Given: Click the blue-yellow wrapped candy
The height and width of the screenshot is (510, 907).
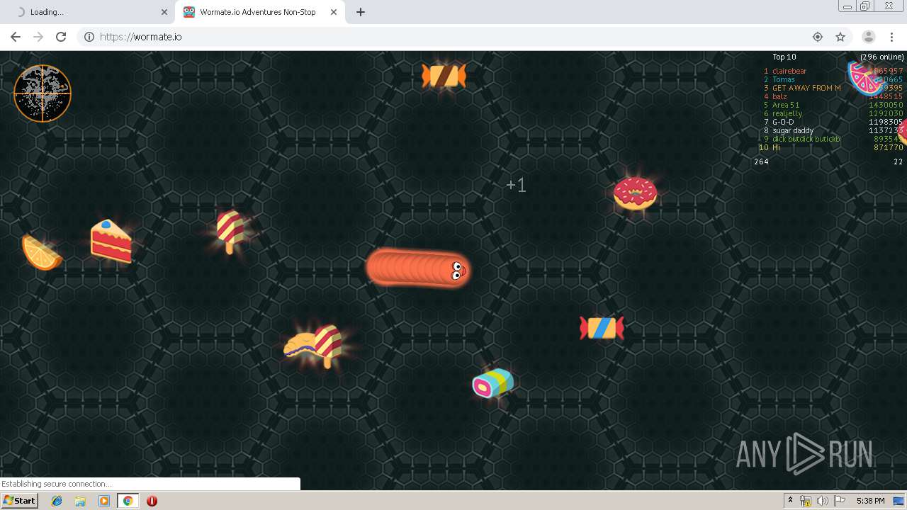Looking at the screenshot, I should (602, 328).
